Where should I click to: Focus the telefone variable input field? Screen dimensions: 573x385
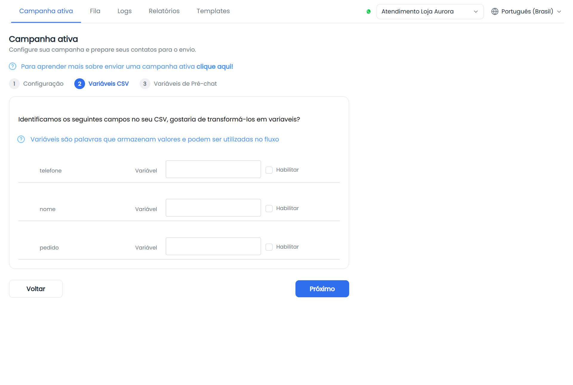click(213, 169)
